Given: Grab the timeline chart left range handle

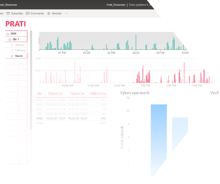Looking at the screenshot, I should tap(39, 41).
